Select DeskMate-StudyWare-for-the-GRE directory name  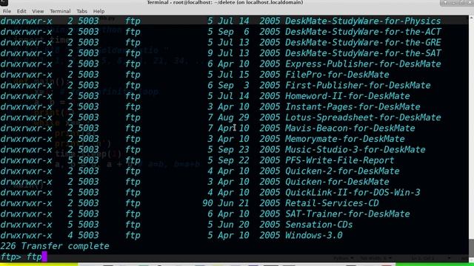click(x=363, y=42)
